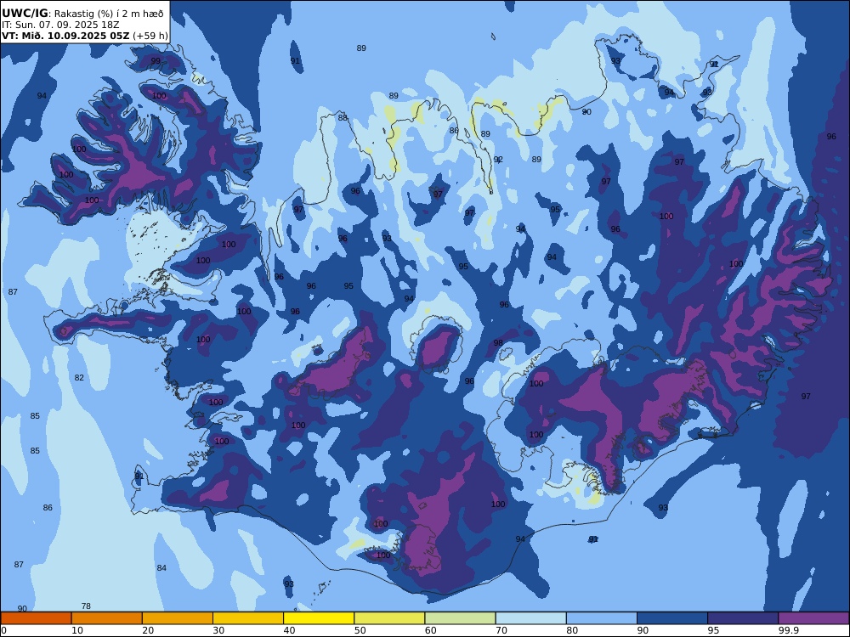Click the humidity value 82 on the map

point(79,378)
